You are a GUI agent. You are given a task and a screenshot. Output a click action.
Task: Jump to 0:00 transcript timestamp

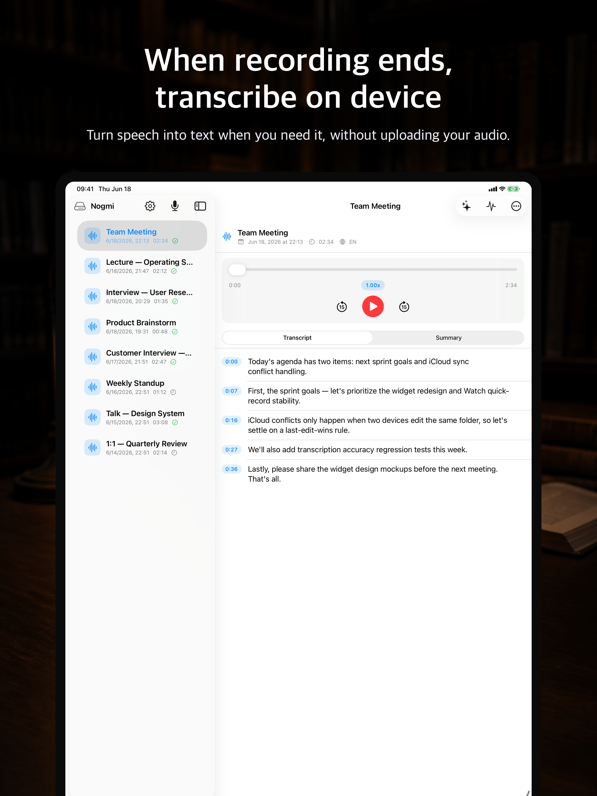tap(231, 362)
